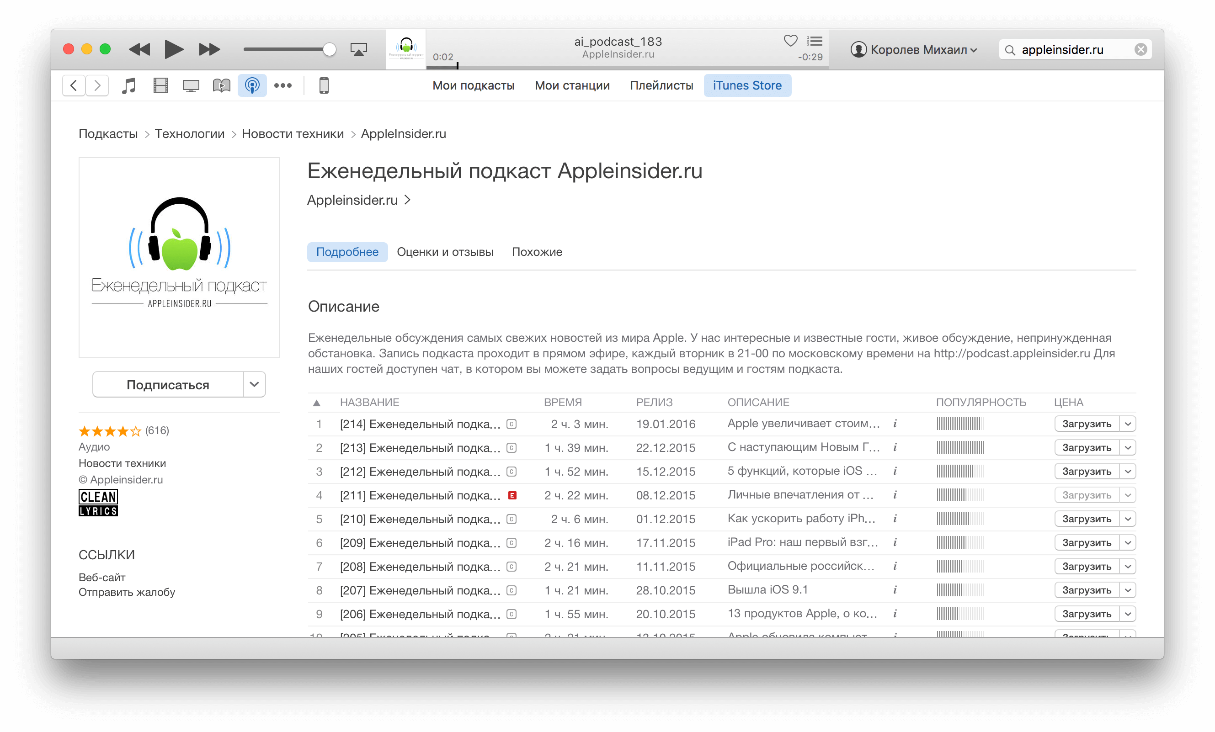
Task: Expand the dropdown next to episode [213] Загрузить
Action: coord(1127,448)
